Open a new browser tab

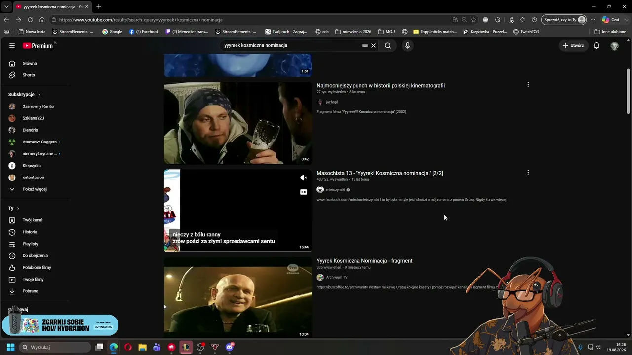(99, 7)
